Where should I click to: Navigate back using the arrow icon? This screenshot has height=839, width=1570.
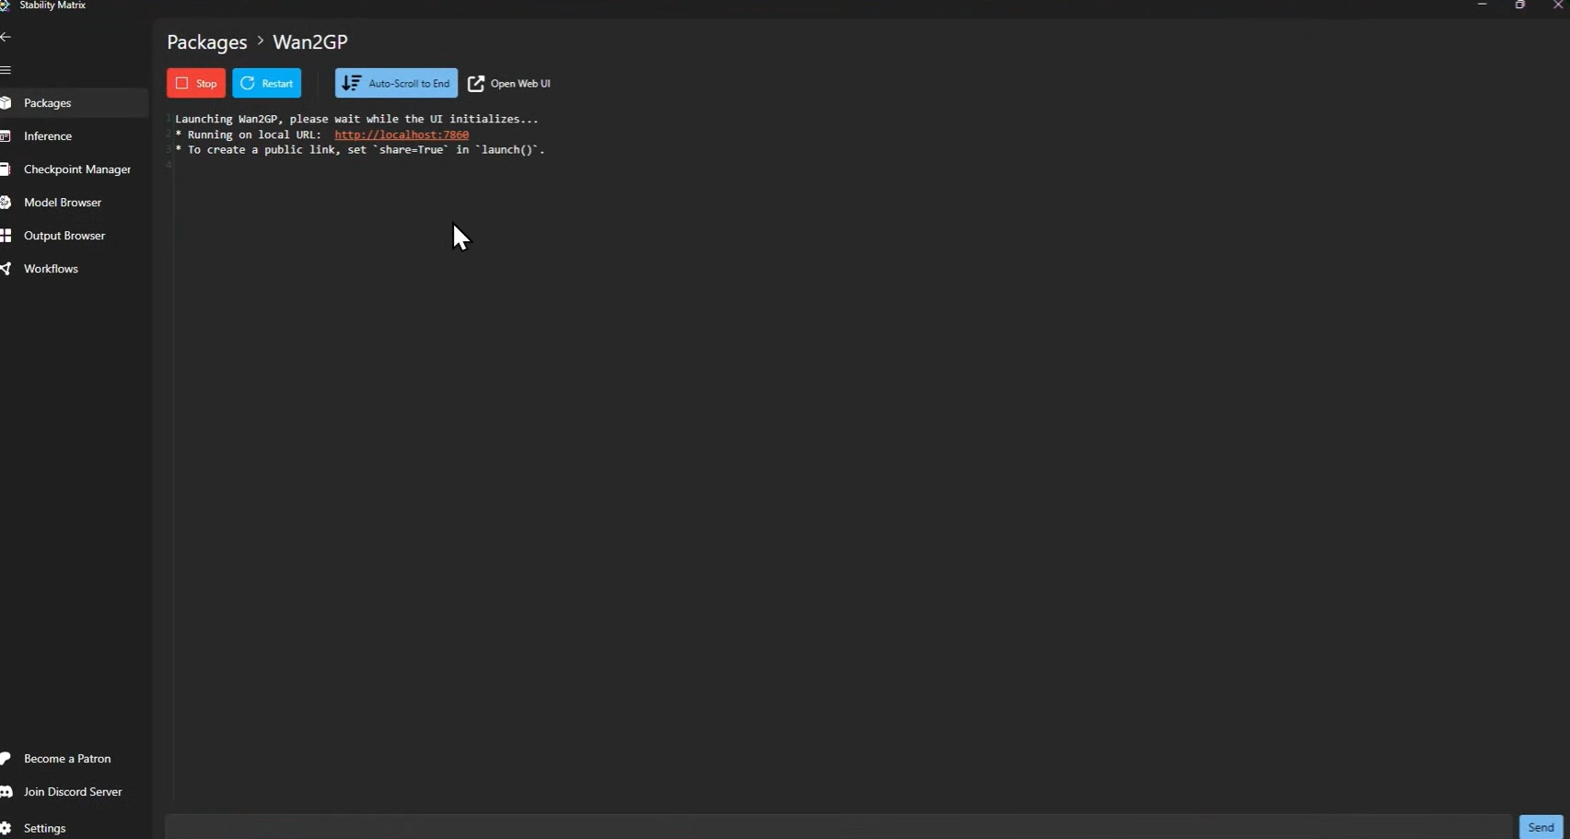click(6, 37)
